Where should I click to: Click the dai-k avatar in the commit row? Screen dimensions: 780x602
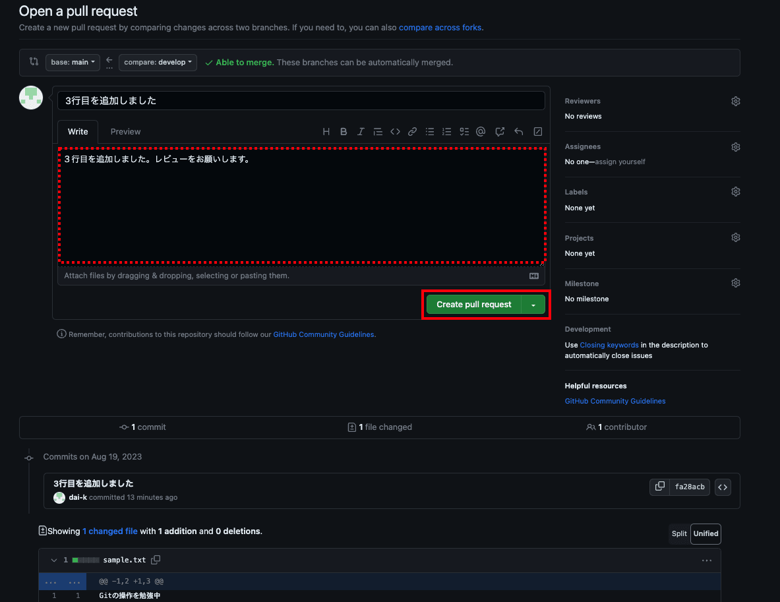[x=59, y=498]
